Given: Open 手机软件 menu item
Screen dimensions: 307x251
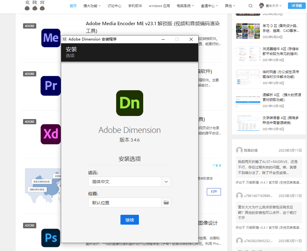Looking at the screenshot, I should coord(135,6).
